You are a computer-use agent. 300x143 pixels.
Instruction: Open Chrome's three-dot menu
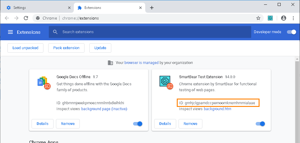click(x=293, y=18)
